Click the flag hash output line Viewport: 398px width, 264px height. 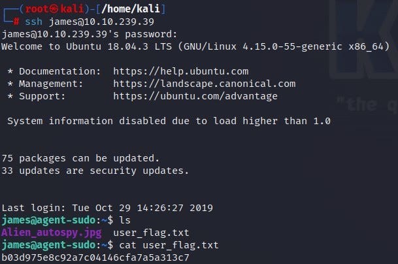tap(95, 257)
